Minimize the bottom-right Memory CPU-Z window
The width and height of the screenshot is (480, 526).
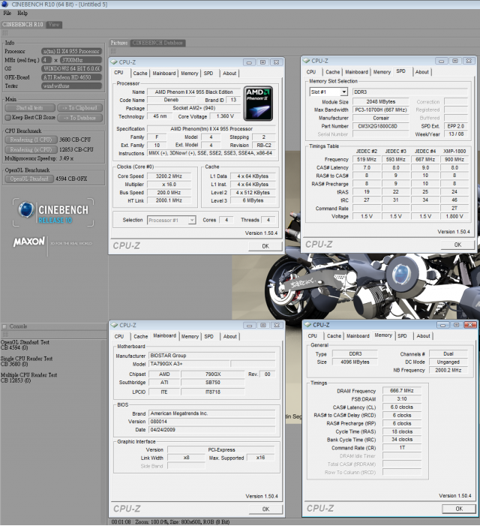[x=442, y=325]
